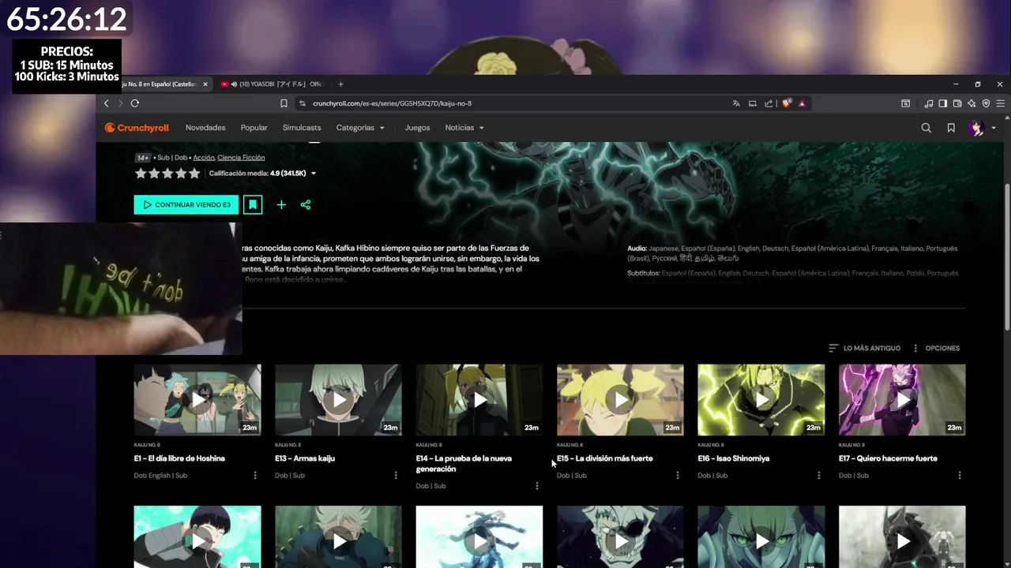Image resolution: width=1011 pixels, height=568 pixels.
Task: Open episode title E13 - Armas kaiju
Action: (x=305, y=458)
